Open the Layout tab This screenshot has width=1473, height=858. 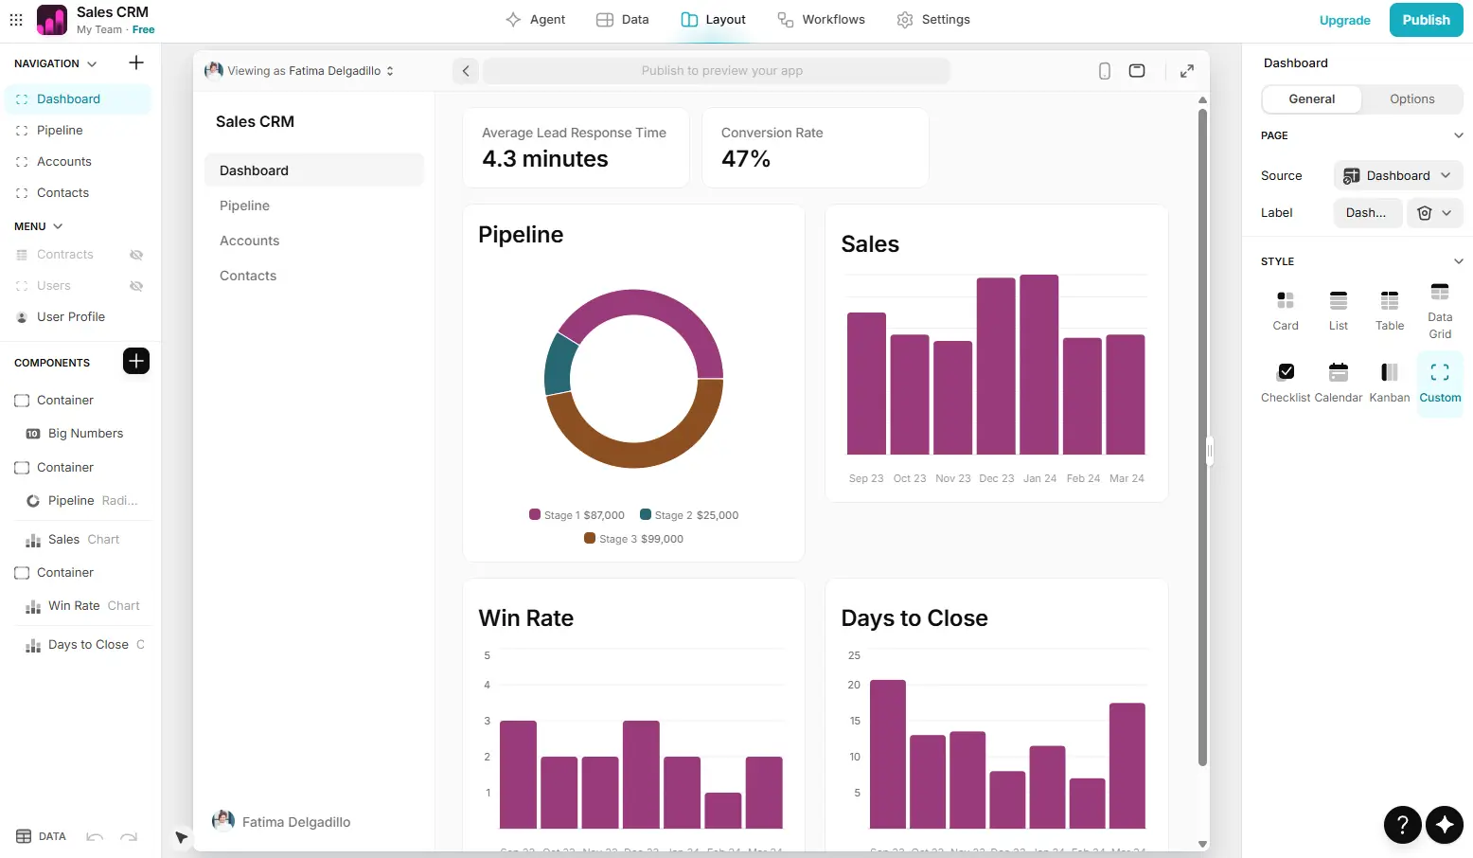[x=714, y=19]
